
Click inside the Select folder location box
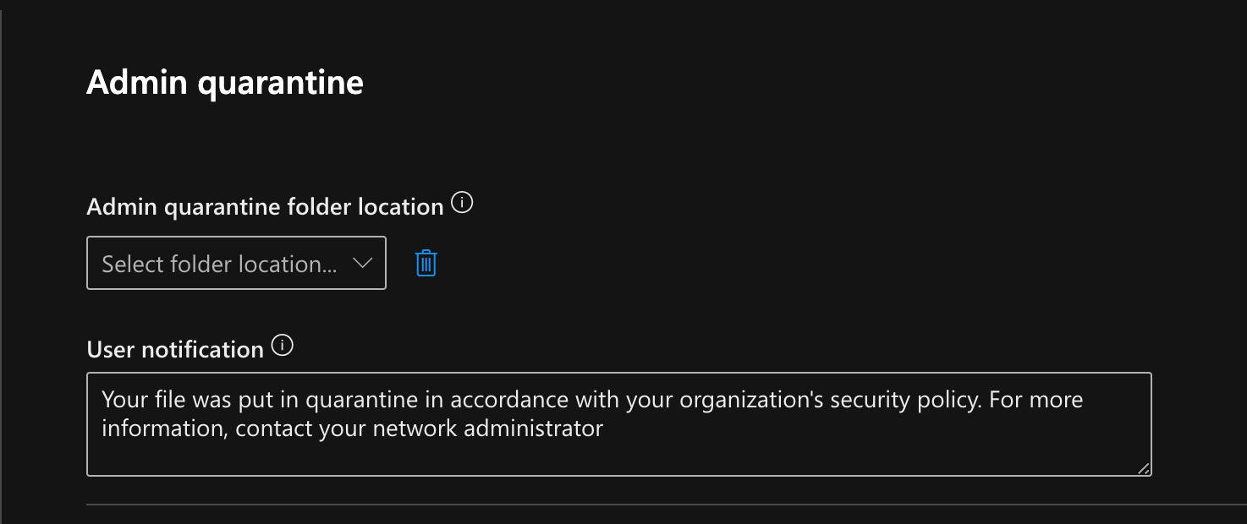point(211,263)
